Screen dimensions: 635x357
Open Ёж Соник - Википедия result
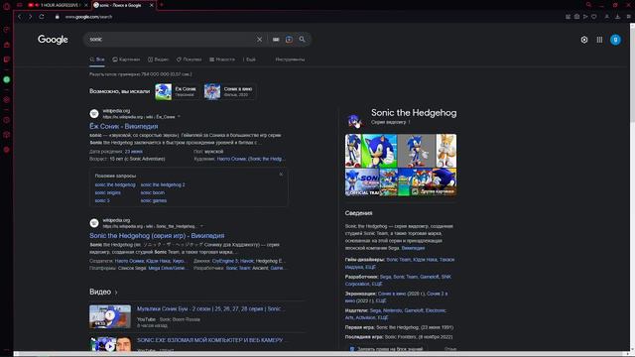[x=123, y=126]
